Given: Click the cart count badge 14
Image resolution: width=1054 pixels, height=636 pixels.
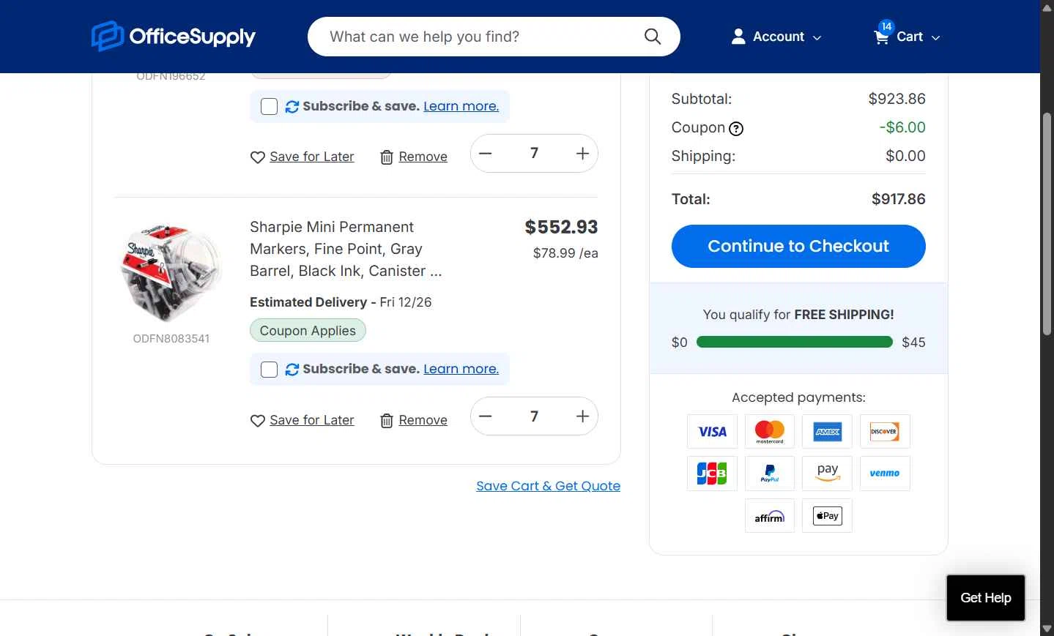Looking at the screenshot, I should point(886,26).
